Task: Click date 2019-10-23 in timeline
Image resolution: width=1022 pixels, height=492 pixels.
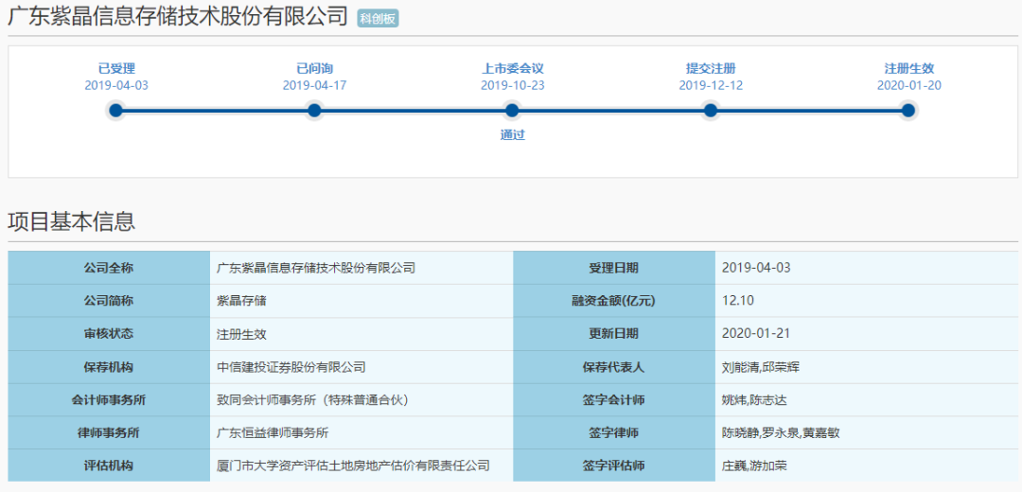Action: click(513, 85)
